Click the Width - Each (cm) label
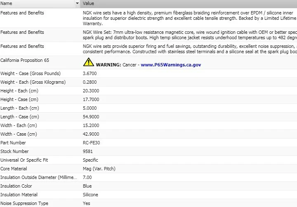The width and height of the screenshot is (297, 207). [19, 126]
